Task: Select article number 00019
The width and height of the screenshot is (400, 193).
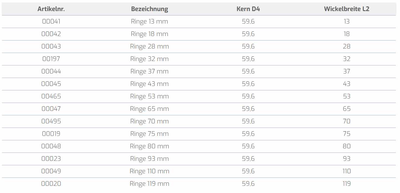Action: click(51, 134)
